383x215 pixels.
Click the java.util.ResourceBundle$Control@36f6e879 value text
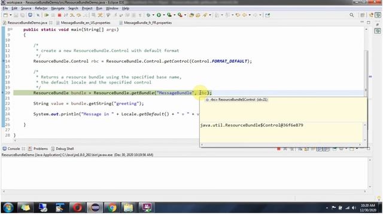click(x=252, y=125)
